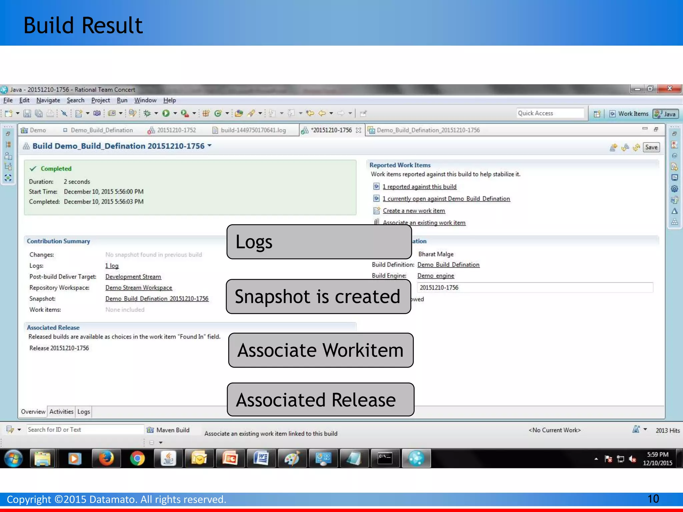Open Command Prompt from the taskbar
The width and height of the screenshot is (683, 512).
pos(385,459)
